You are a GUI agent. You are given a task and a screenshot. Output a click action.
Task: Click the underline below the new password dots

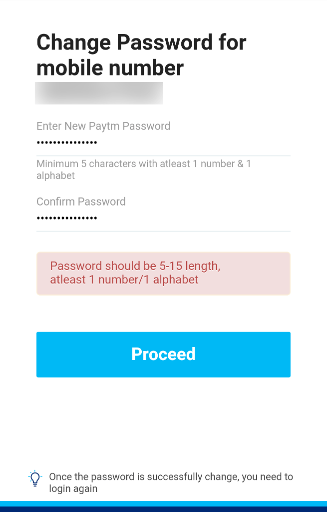tap(163, 156)
